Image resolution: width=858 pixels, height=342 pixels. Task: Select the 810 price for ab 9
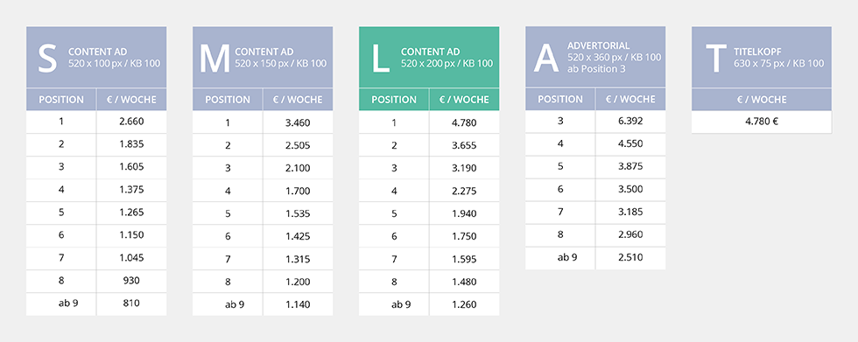(x=131, y=304)
